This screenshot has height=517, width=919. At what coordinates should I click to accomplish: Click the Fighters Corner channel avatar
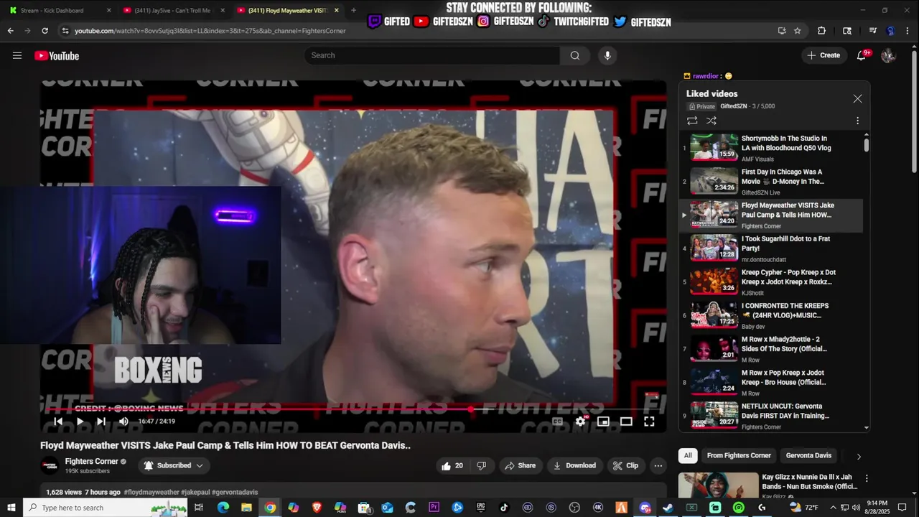(x=50, y=465)
